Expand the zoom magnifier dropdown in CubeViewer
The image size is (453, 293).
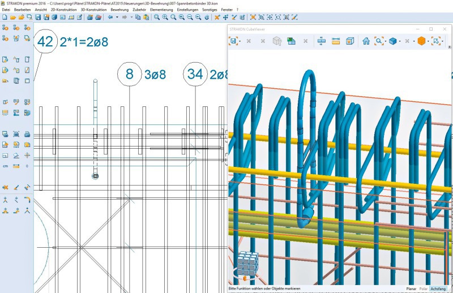tap(384, 42)
